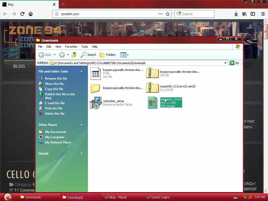Click Delete this file
268x201 pixels.
[55, 114]
